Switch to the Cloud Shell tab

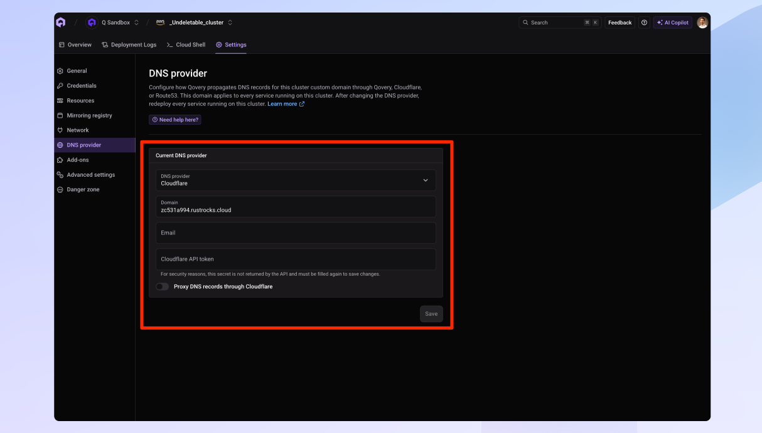pyautogui.click(x=186, y=44)
